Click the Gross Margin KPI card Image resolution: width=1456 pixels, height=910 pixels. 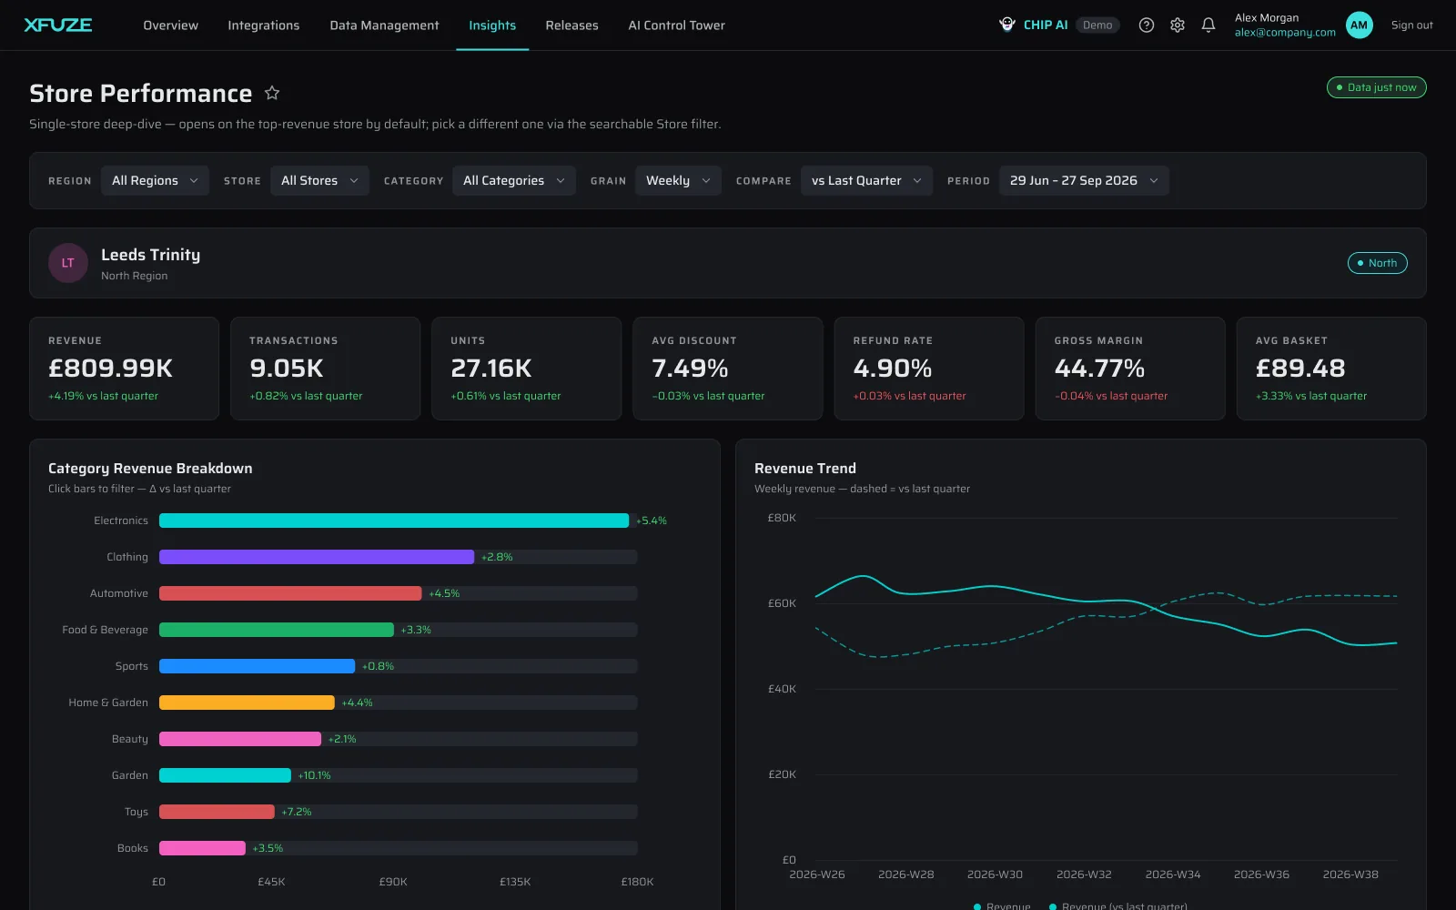pos(1129,369)
